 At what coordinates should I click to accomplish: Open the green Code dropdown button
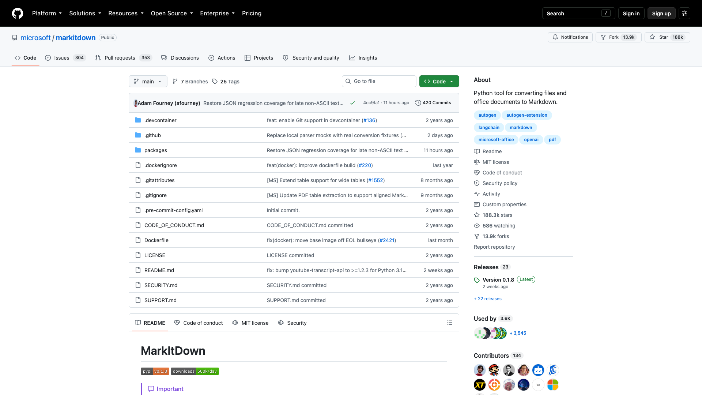(x=439, y=81)
